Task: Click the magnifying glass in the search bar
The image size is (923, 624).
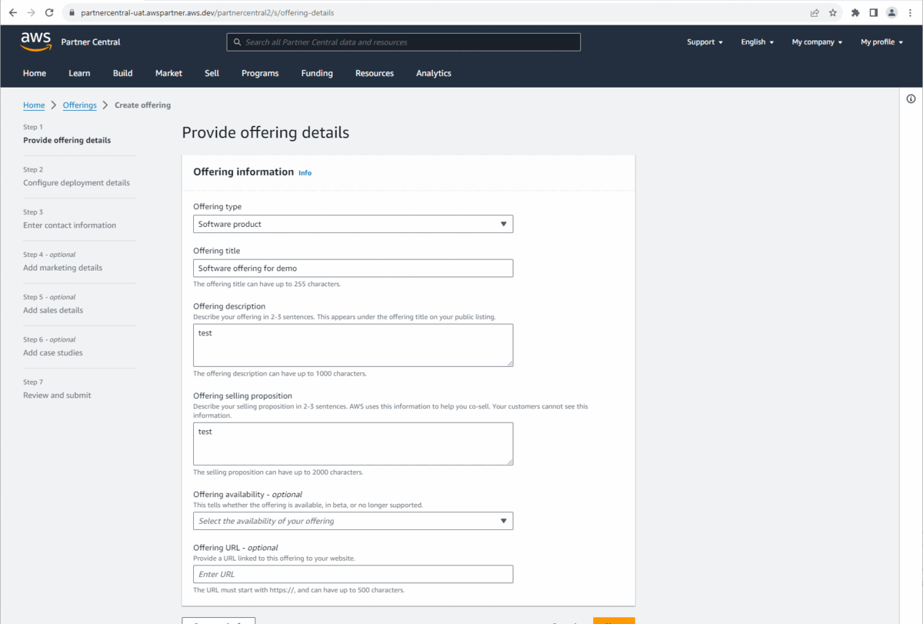Action: tap(237, 42)
